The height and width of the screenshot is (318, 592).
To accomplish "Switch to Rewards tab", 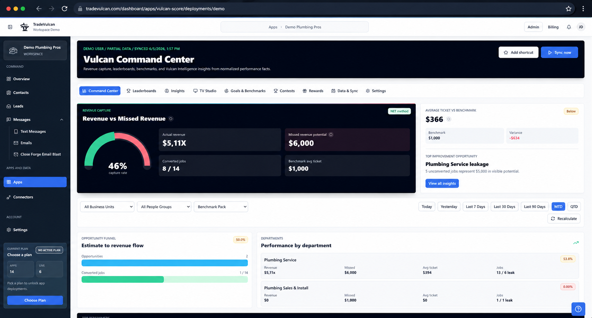I will [x=313, y=91].
